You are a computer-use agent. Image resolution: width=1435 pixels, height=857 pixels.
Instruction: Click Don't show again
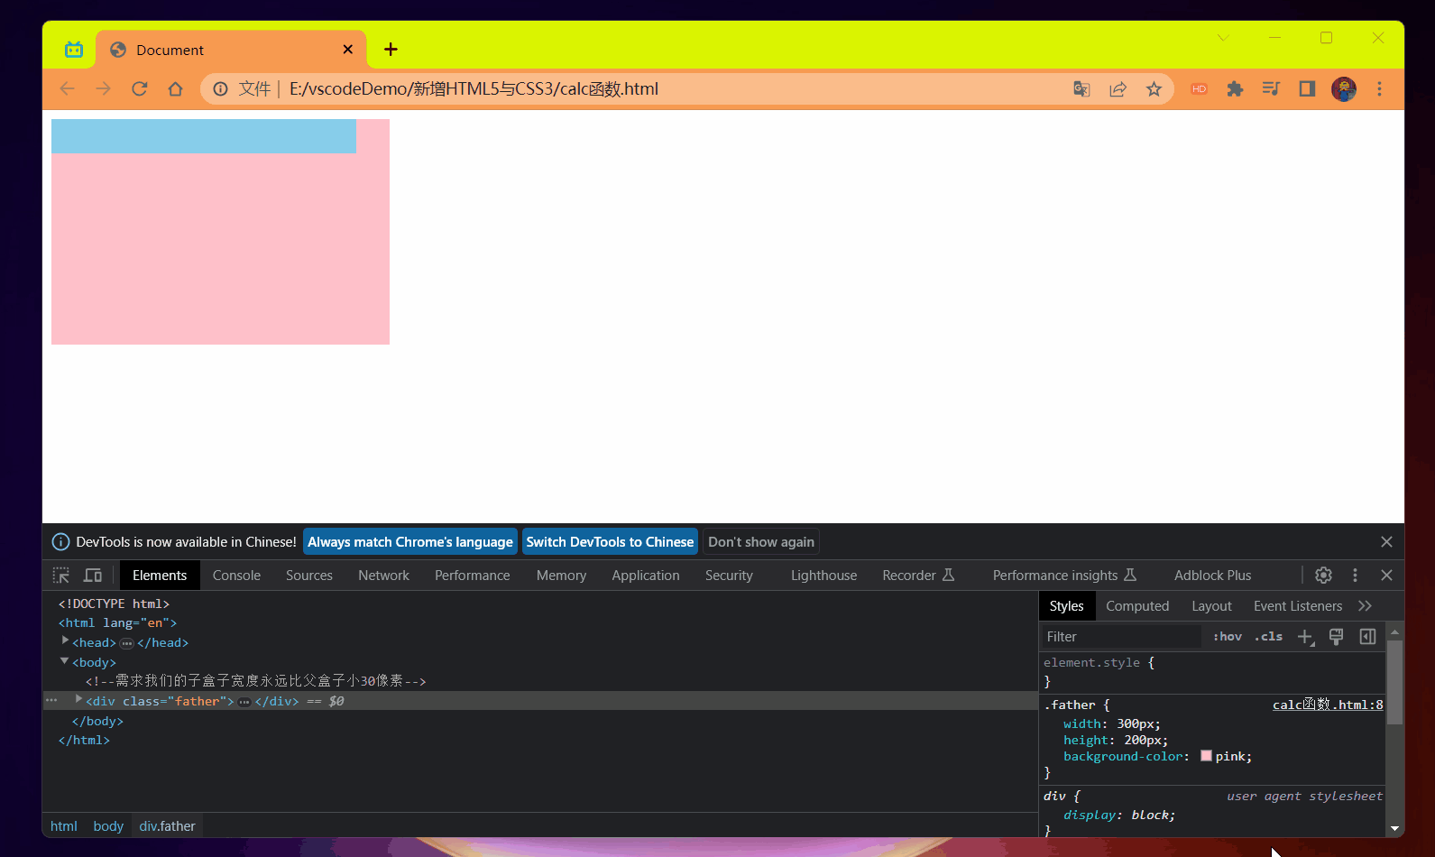(761, 541)
